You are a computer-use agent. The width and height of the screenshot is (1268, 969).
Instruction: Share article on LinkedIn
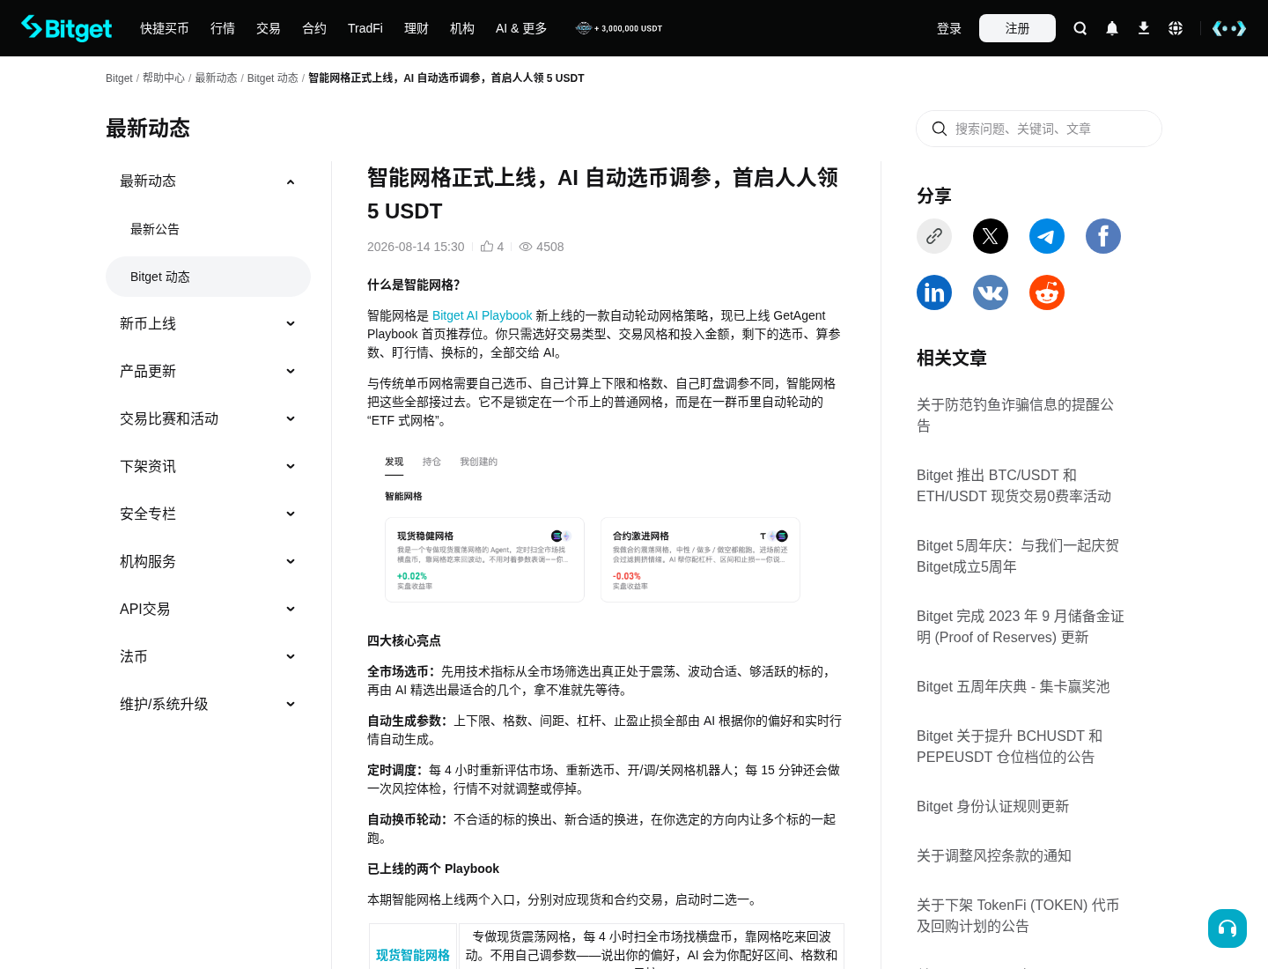coord(934,292)
